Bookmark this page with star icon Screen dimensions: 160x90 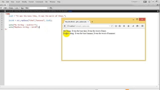coord(116,26)
